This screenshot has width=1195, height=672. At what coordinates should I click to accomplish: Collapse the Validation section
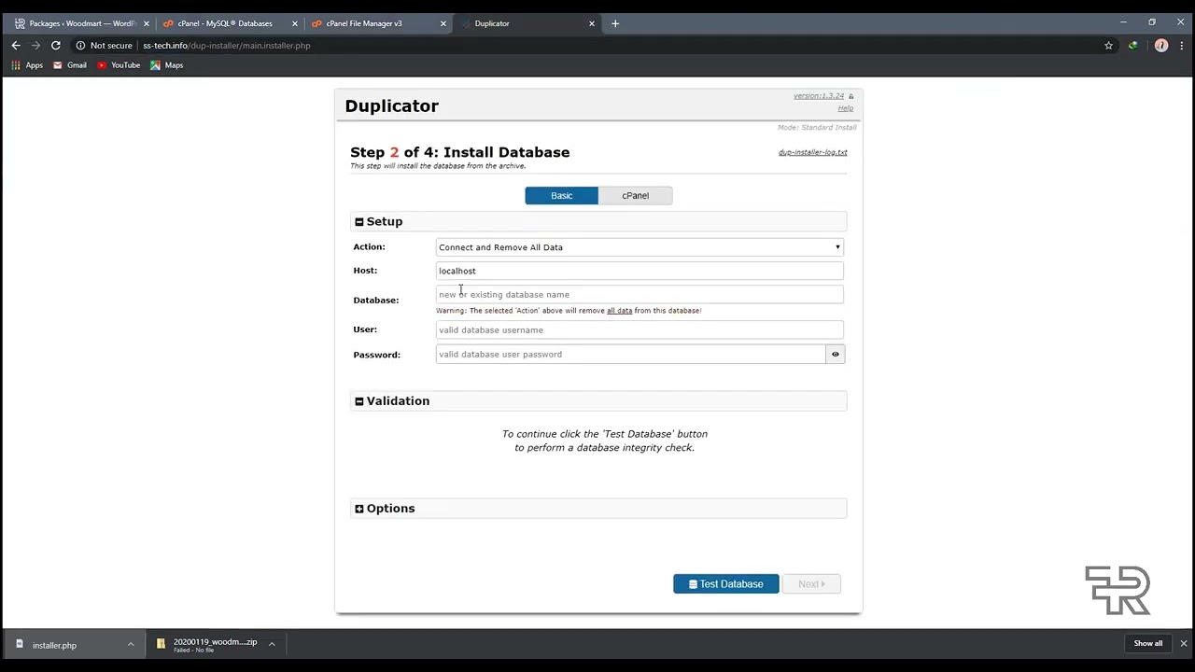pyautogui.click(x=359, y=401)
